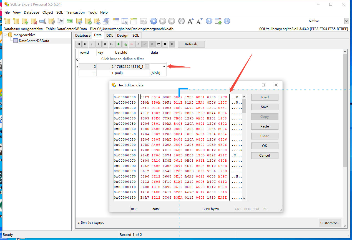
Task: Open the Native style dropdown
Action: click(x=346, y=21)
